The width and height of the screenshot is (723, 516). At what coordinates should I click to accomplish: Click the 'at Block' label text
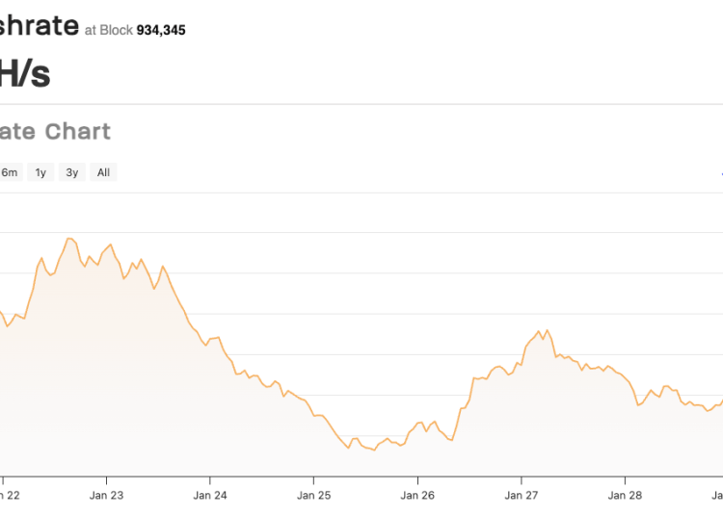[105, 31]
